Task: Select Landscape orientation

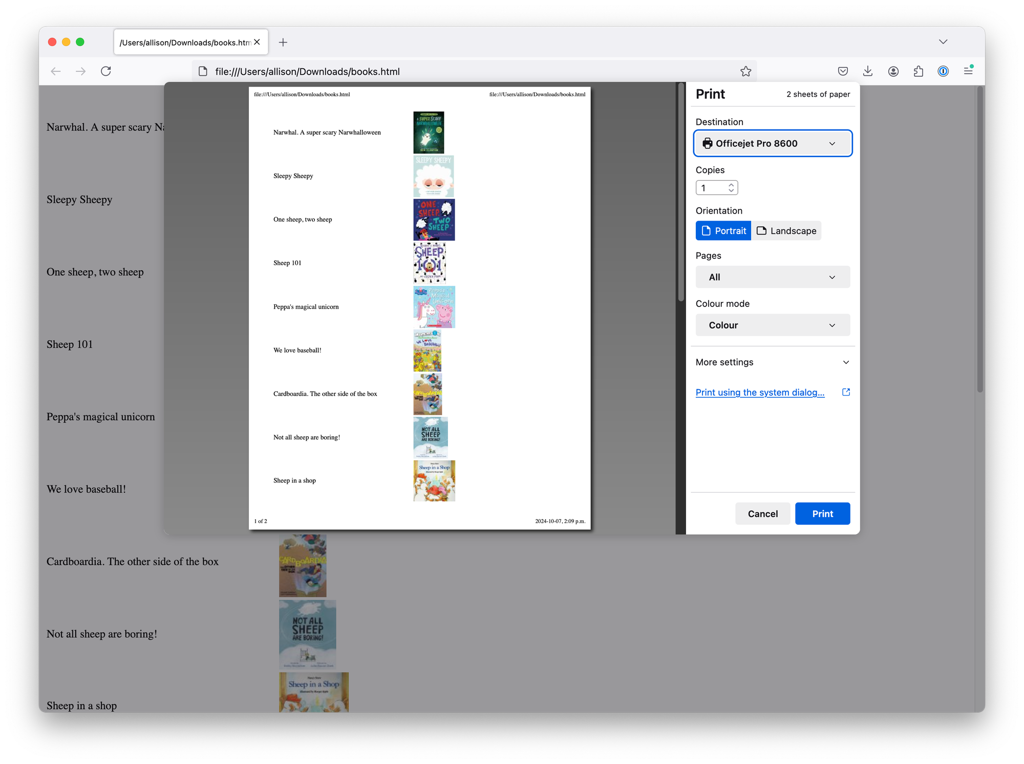Action: pos(786,231)
